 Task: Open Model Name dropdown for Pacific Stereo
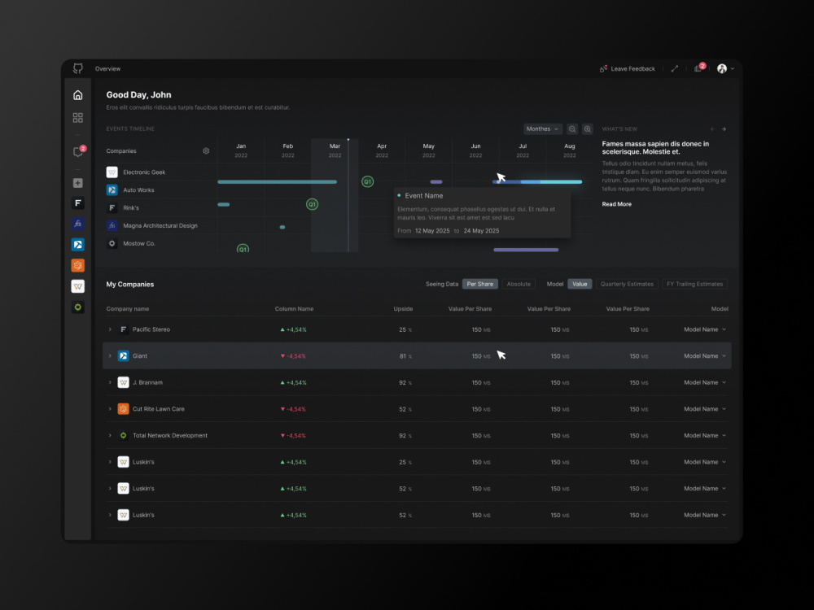(x=705, y=329)
